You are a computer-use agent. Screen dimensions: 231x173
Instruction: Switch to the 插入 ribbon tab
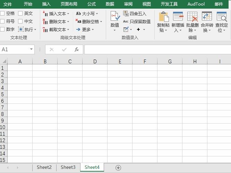tap(46, 4)
